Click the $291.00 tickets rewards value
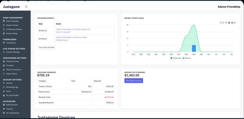The image size is (244, 119). tap(110, 86)
